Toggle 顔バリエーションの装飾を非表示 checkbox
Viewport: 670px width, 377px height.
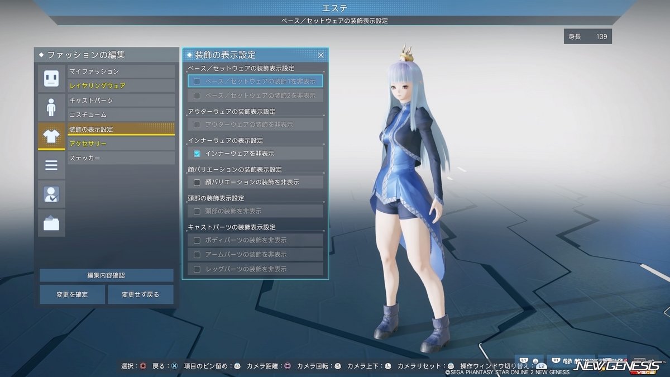click(197, 182)
